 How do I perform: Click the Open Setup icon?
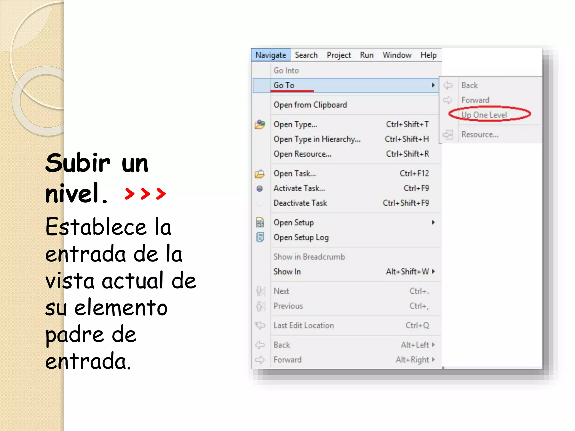pos(260,223)
